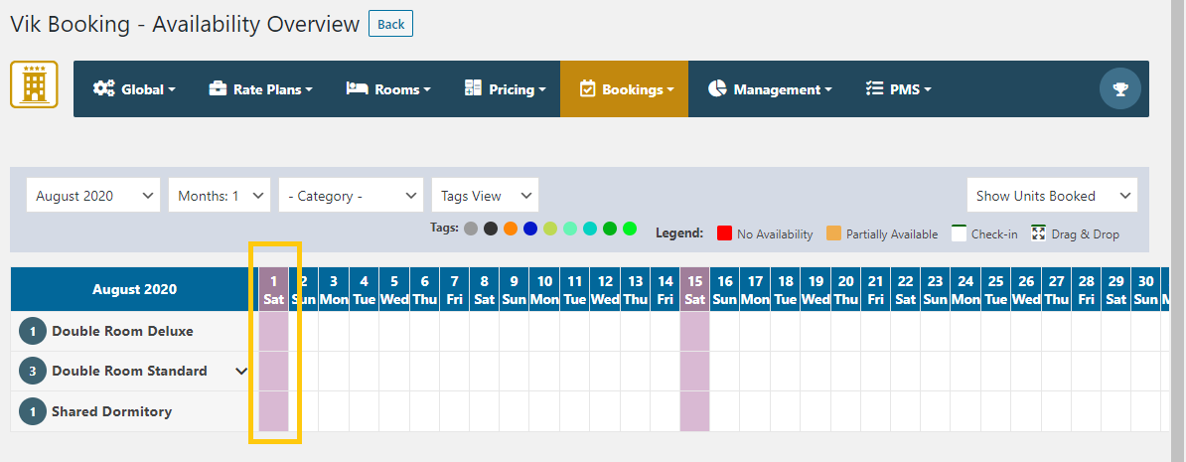
Task: Click the trophy icon in navbar
Action: [1120, 89]
